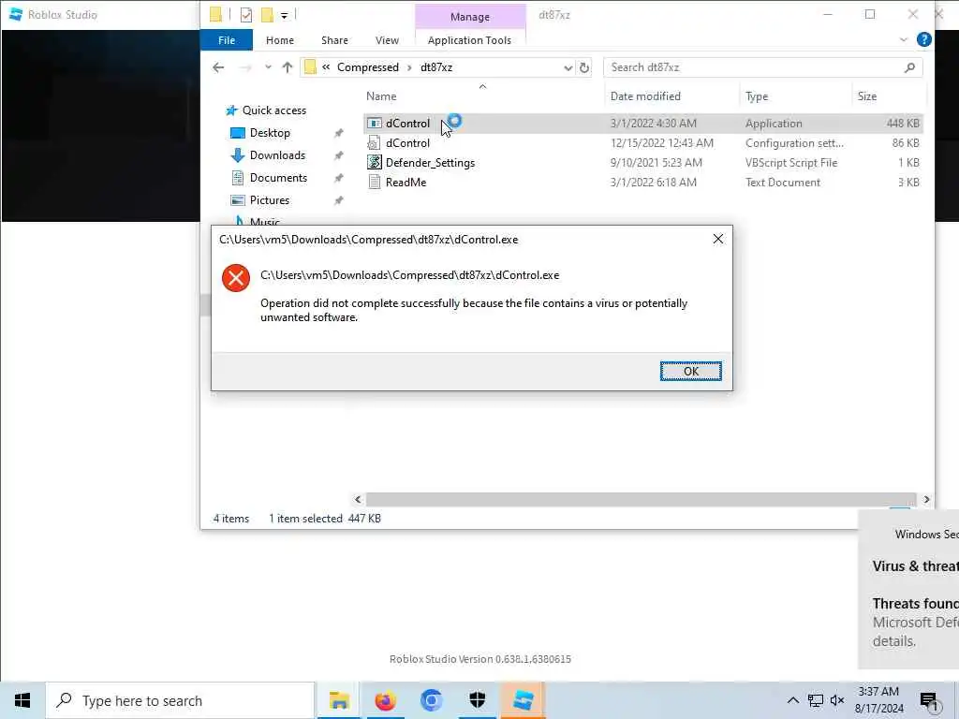Open Downloads in navigation pane
Screen dimensions: 959x719
pyautogui.click(x=277, y=155)
